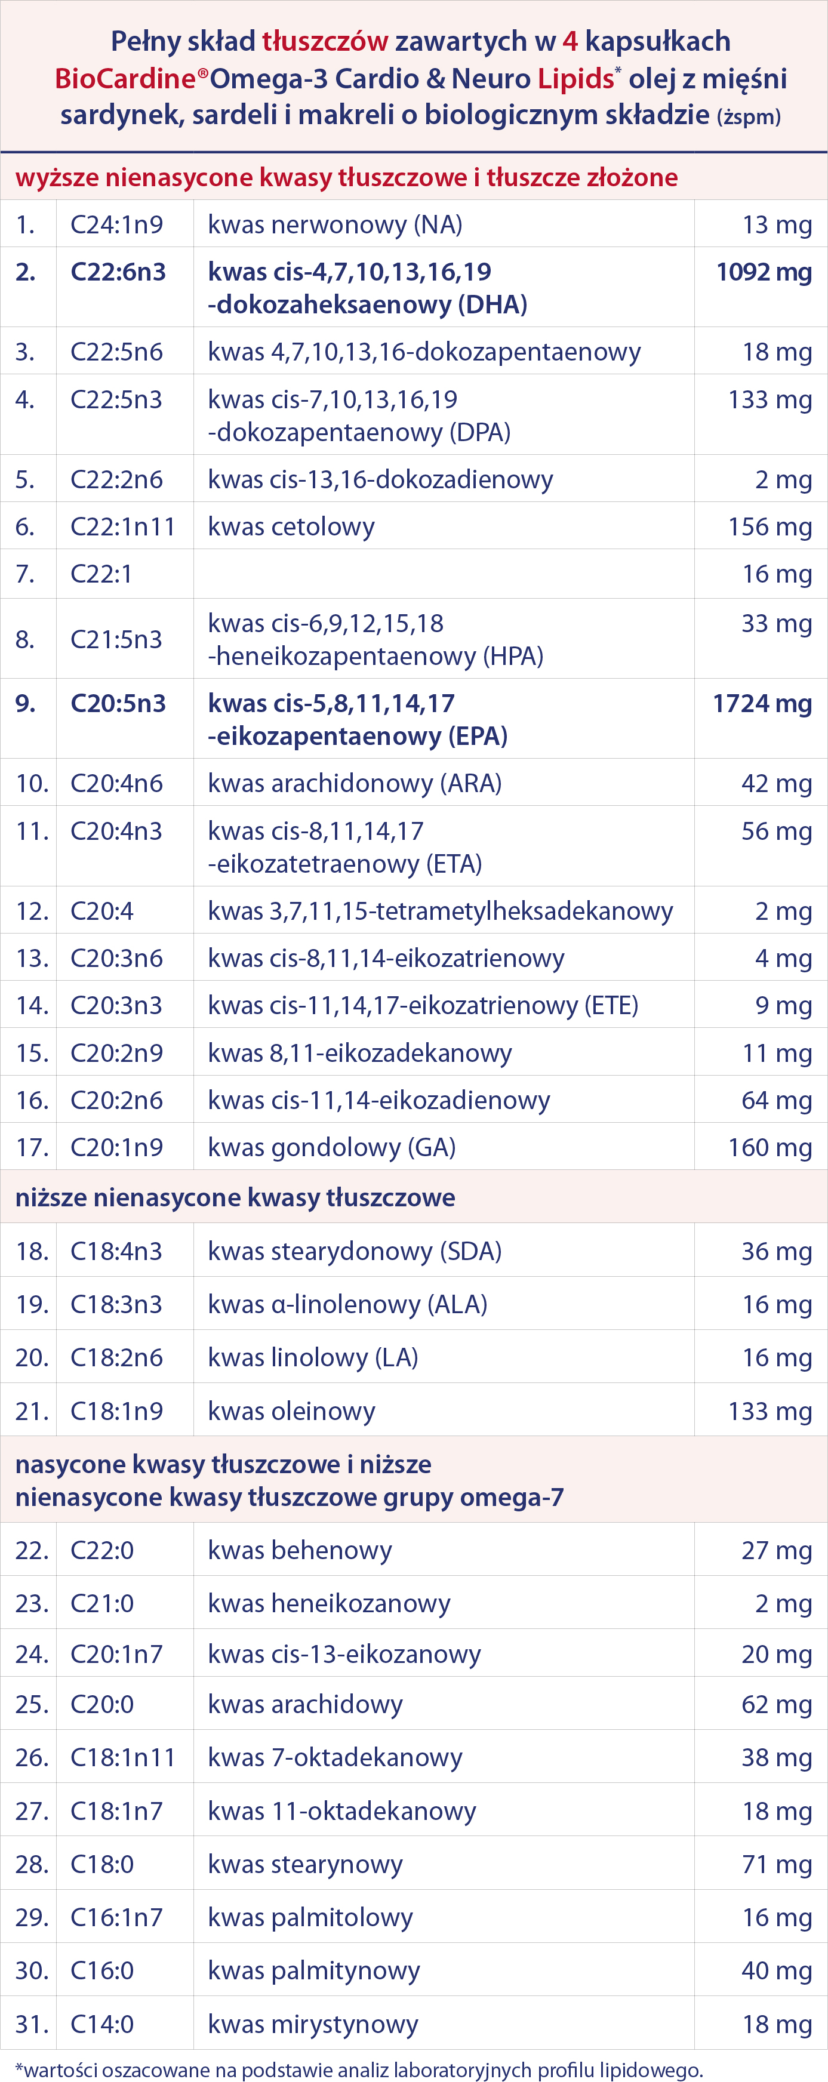Click the 'kwas palmitynowy' row name
Viewport: 828px width, 2082px height.
pyautogui.click(x=314, y=1970)
